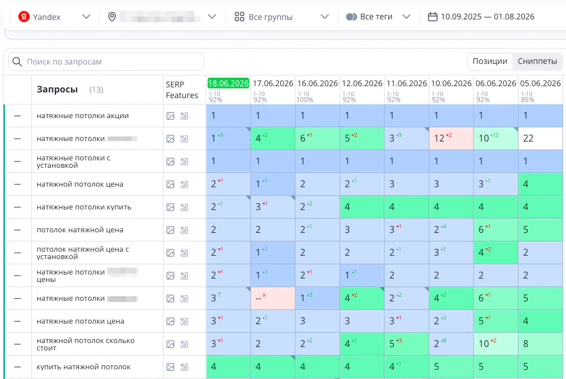This screenshot has height=379, width=566.
Task: Click snippet icon in потолок натяжной цена row
Action: 184,230
